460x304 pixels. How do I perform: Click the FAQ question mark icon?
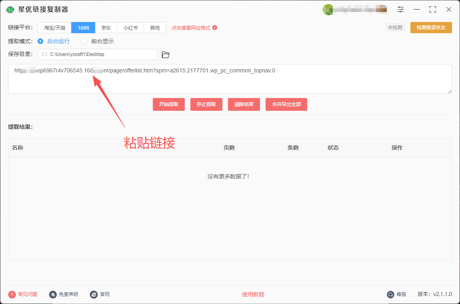click(12, 294)
